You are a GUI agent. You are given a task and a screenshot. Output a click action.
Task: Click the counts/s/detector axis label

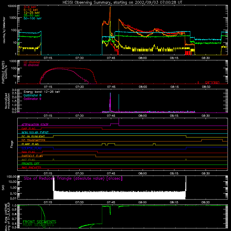coord(4,30)
